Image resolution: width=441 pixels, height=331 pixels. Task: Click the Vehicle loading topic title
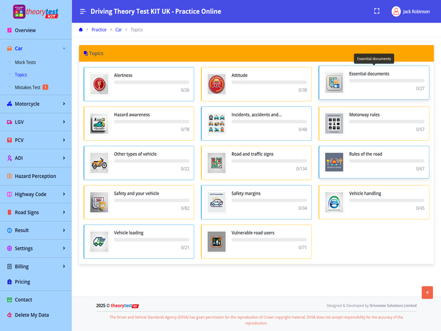pos(128,233)
